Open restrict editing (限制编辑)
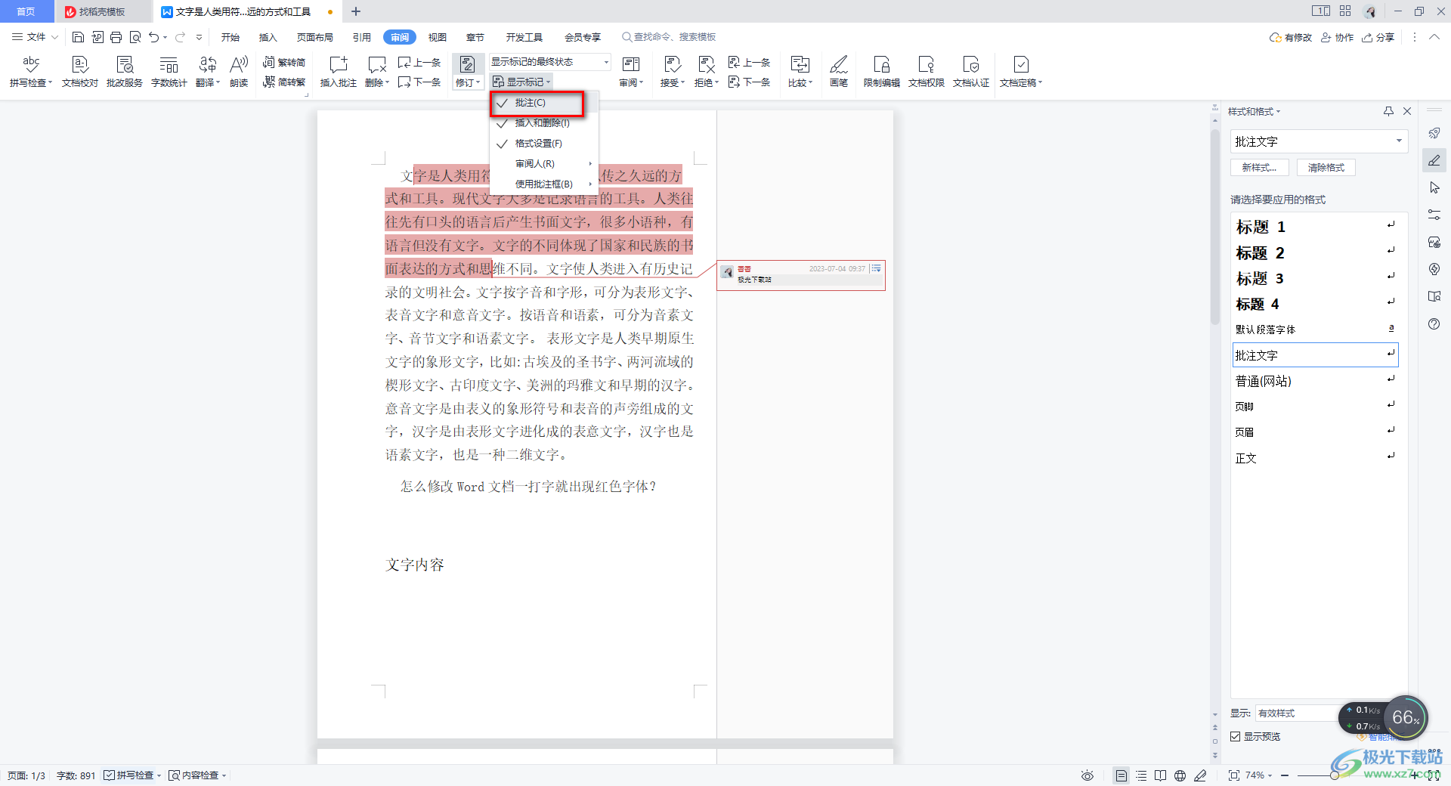The width and height of the screenshot is (1451, 786). 882,72
